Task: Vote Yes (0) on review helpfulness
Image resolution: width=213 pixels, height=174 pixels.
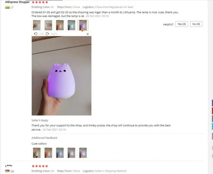Action: (x=182, y=24)
